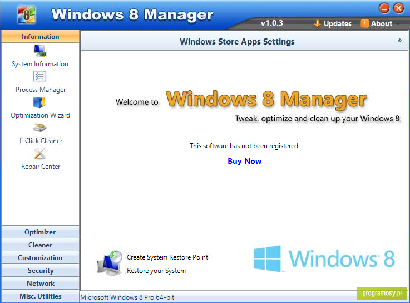This screenshot has height=303, width=410.
Task: Open the About dropdown arrow
Action: (398, 24)
